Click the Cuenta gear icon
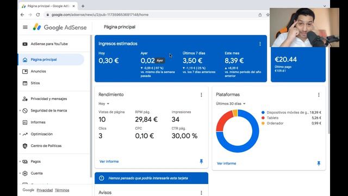 [25, 173]
